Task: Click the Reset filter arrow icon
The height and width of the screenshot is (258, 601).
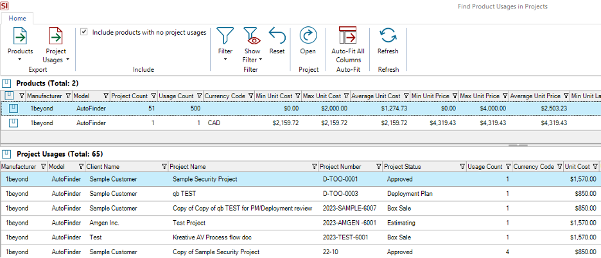Action: (x=277, y=36)
